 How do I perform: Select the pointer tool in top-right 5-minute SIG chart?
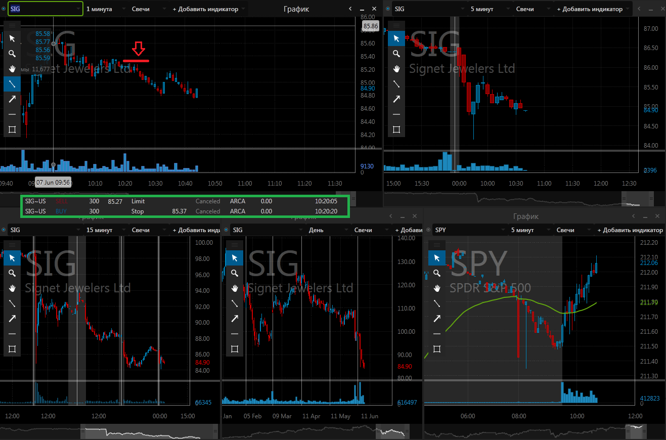click(396, 38)
